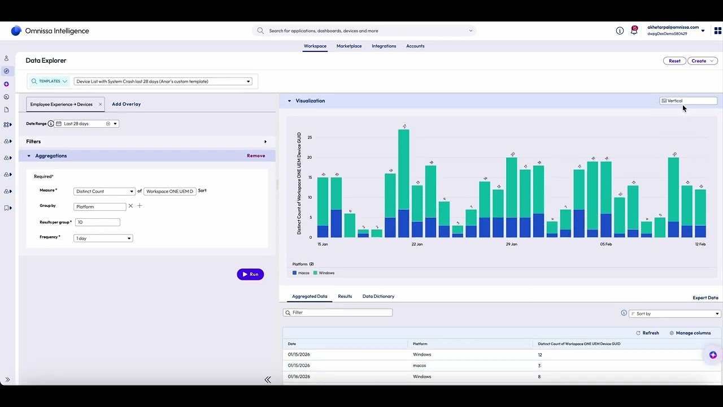Viewport: 723px width, 407px height.
Task: Switch to the Accounts tab
Action: click(x=415, y=46)
